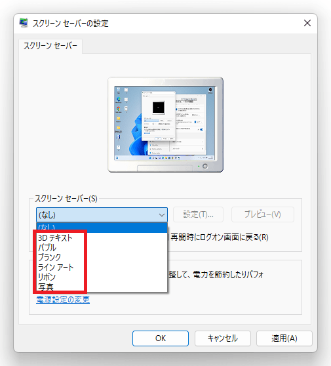Click the プレビュー(V) button
The image size is (331, 366).
point(263,214)
